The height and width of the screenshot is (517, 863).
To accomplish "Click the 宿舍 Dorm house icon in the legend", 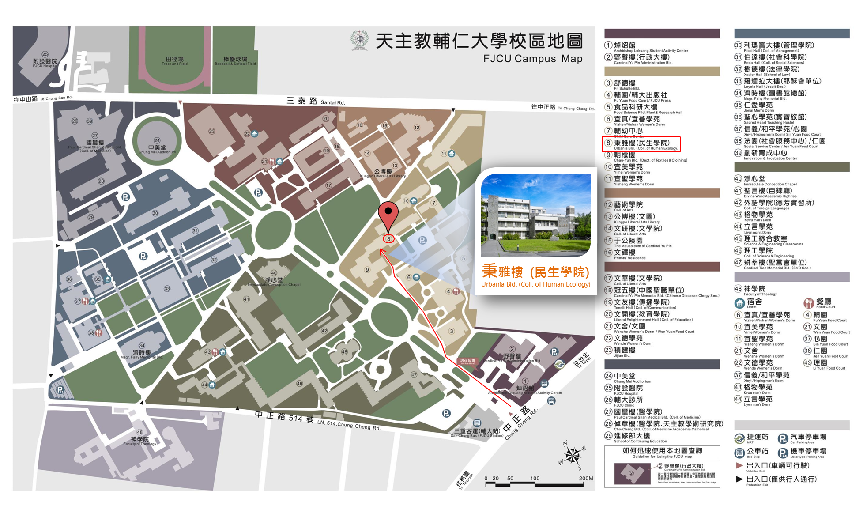I will click(739, 303).
